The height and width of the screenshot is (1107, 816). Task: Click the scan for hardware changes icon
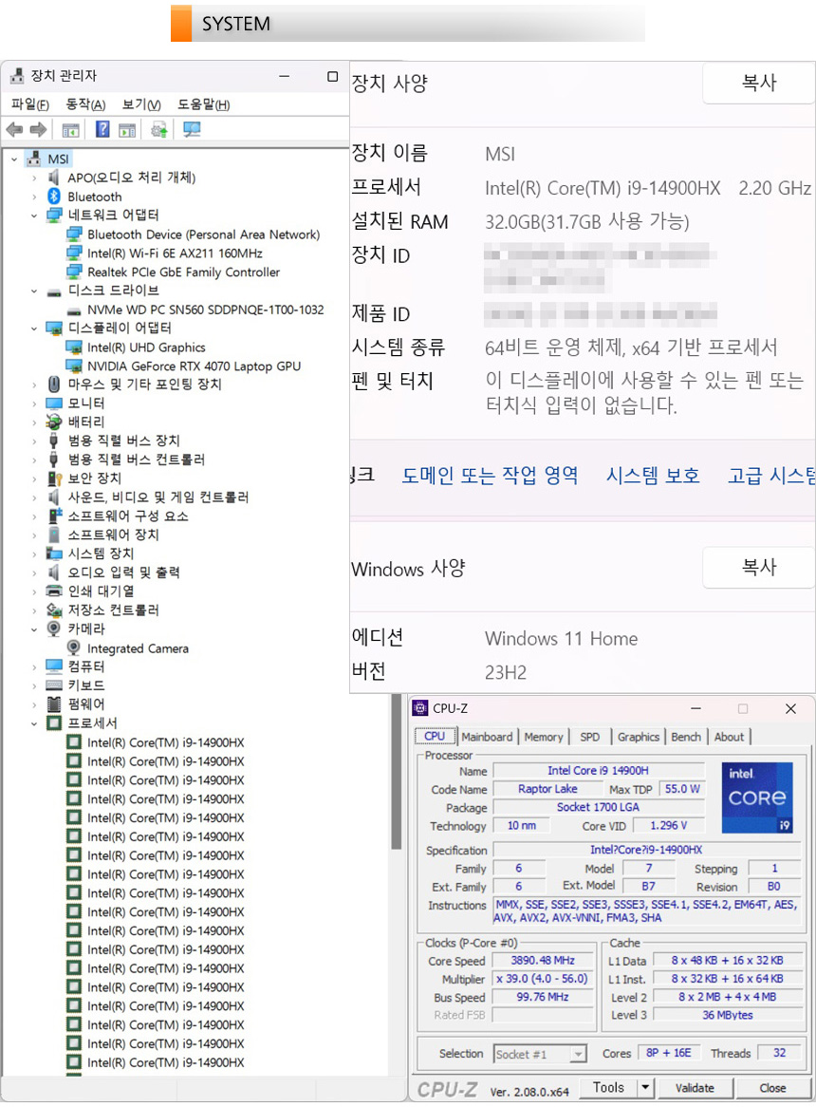click(x=192, y=130)
